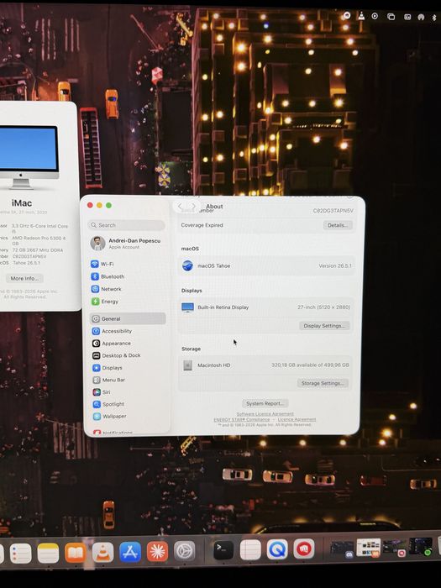Click the macOS Tahoe icon
Image resolution: width=441 pixels, height=588 pixels.
(187, 265)
